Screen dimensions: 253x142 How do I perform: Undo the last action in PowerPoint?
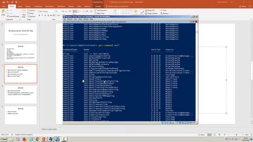[8, 2]
